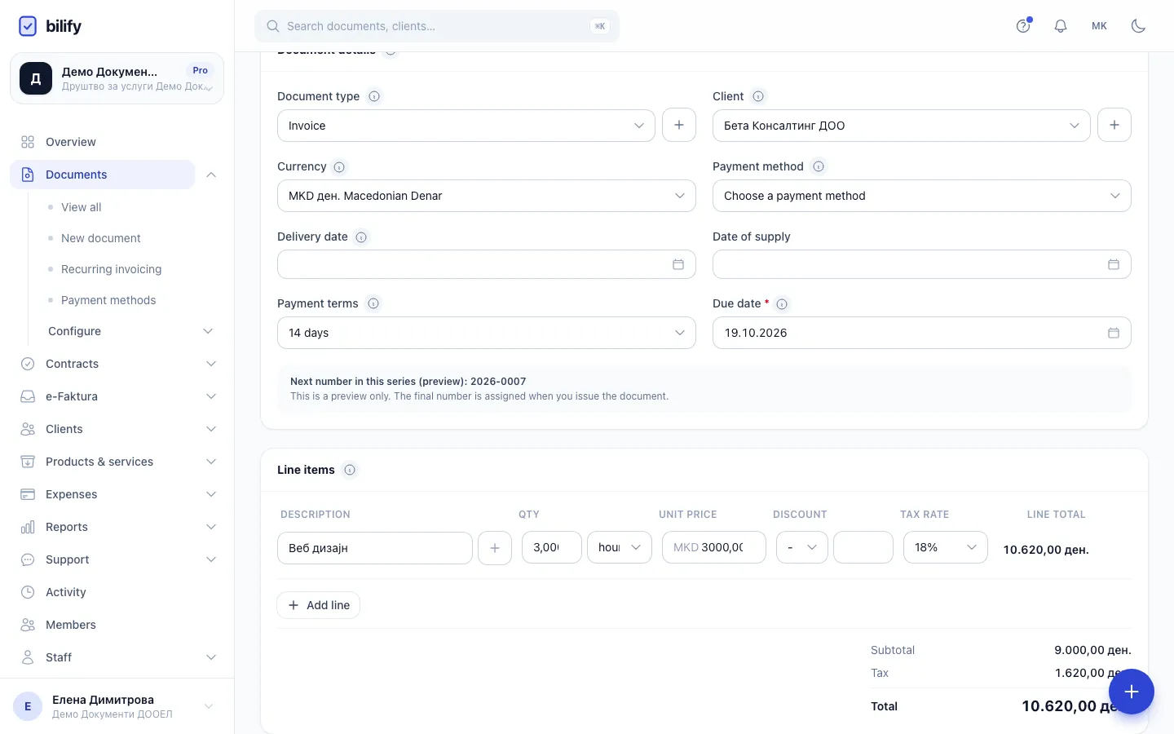
Task: Click the discount value input field
Action: (863, 547)
